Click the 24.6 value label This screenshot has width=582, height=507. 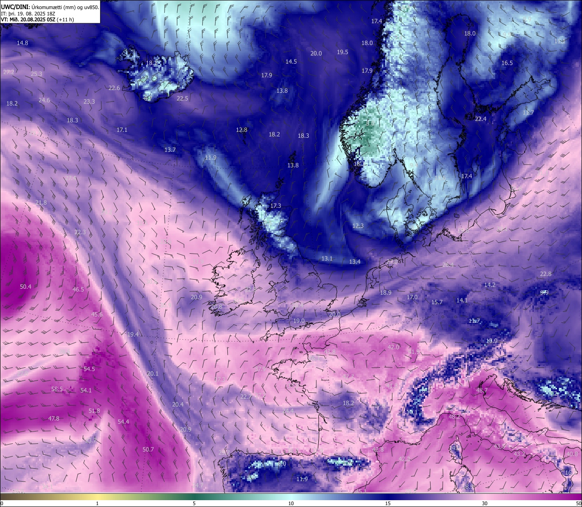click(x=44, y=100)
